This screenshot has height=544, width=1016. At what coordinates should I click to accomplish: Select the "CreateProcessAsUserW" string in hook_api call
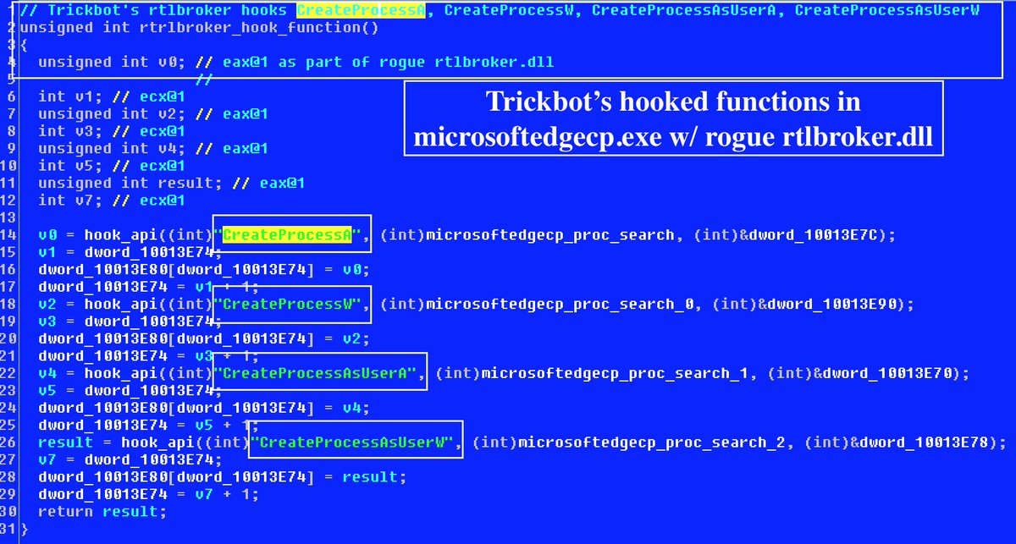pos(353,442)
